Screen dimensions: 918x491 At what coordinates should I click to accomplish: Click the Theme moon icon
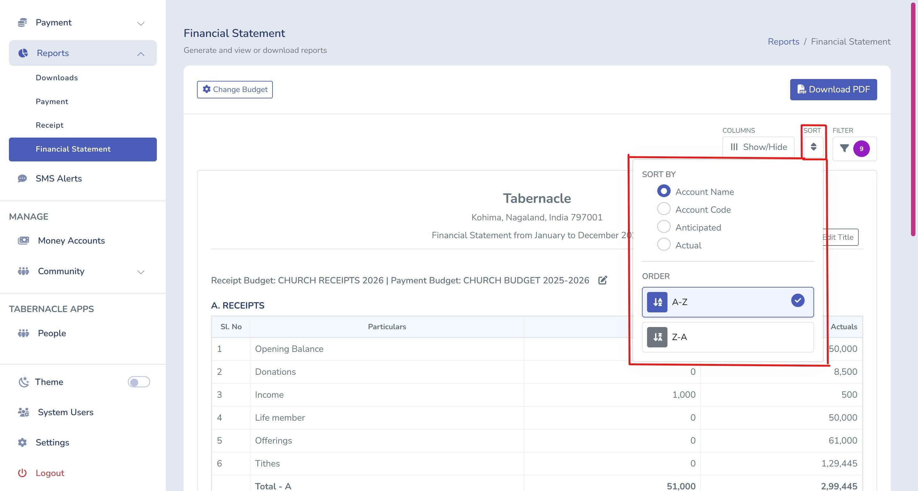pos(24,382)
